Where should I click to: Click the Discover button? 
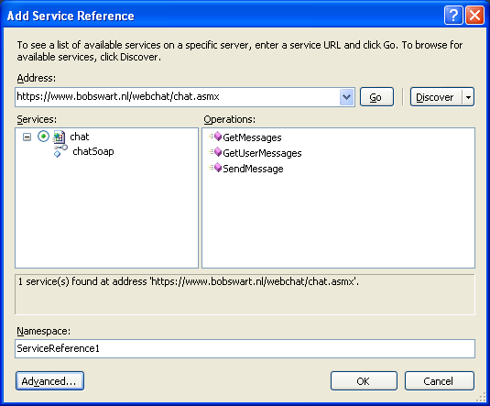click(x=436, y=97)
